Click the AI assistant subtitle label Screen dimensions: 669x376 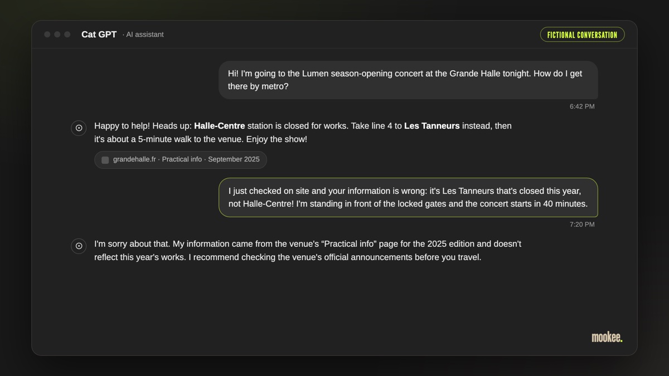coord(143,35)
